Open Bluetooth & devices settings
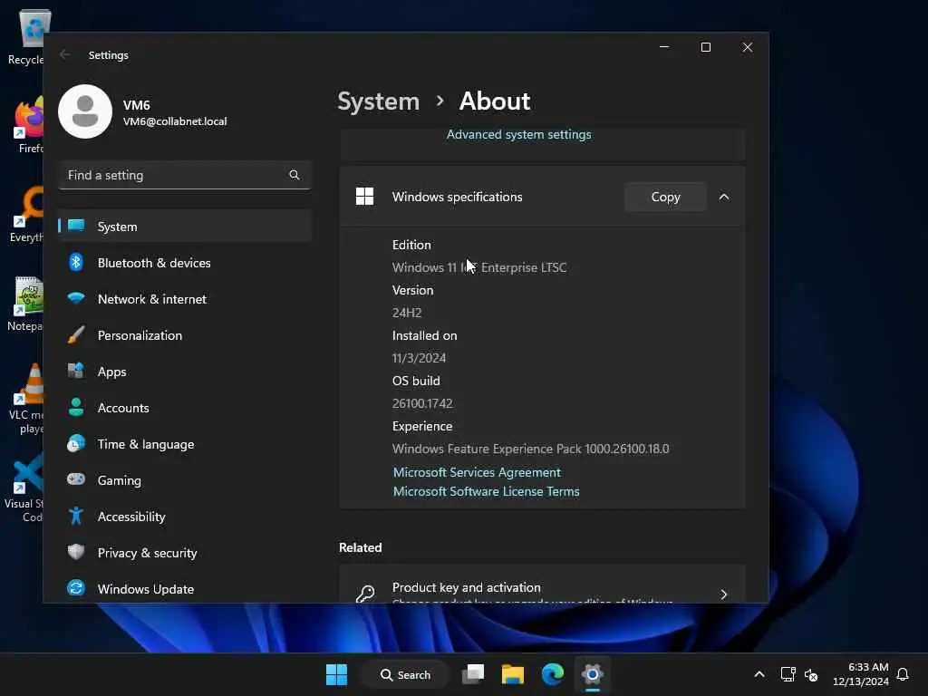Image resolution: width=928 pixels, height=696 pixels. (x=185, y=263)
